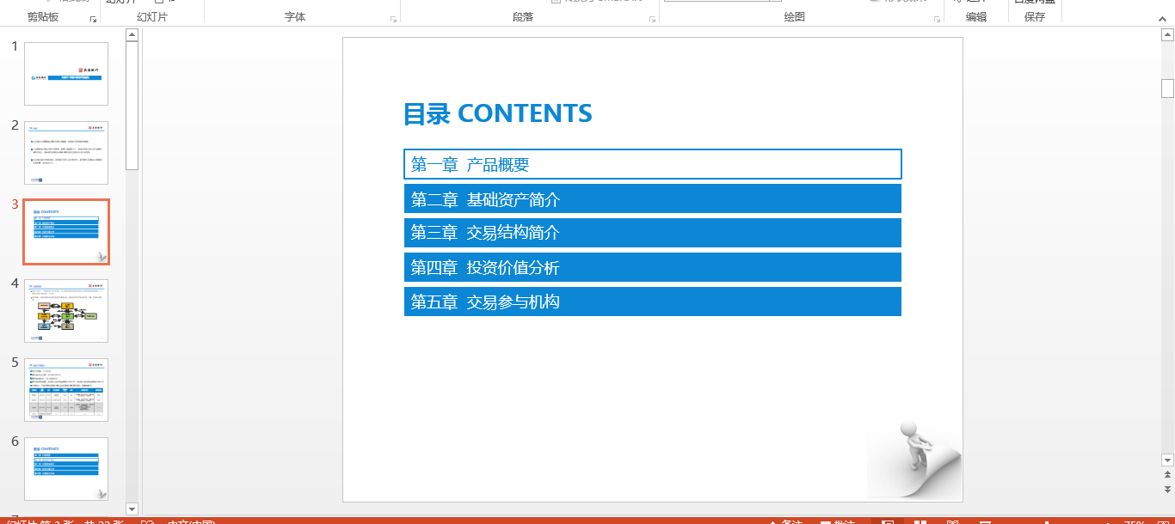The width and height of the screenshot is (1175, 524).
Task: Go to next slide with double-down arrow
Action: pos(1167,489)
